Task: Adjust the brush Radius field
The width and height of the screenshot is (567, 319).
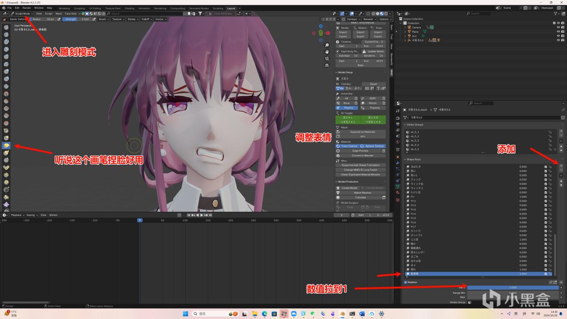Action: [x=43, y=19]
